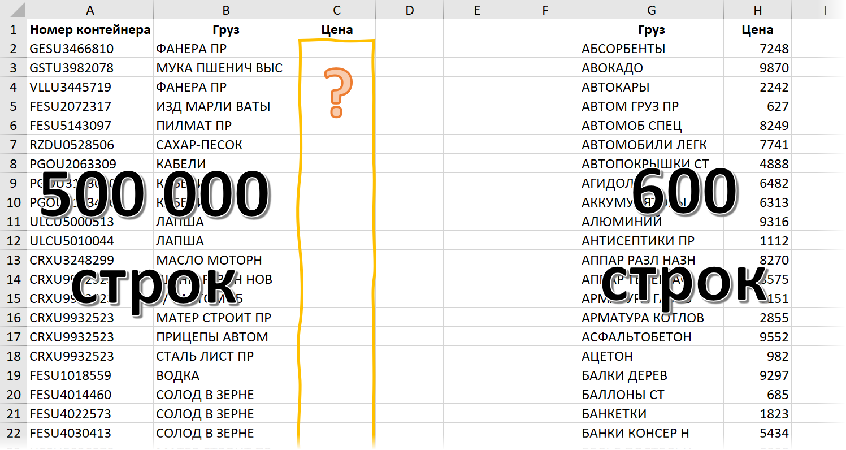
Task: Select cell FESU4022573
Action: [90, 414]
